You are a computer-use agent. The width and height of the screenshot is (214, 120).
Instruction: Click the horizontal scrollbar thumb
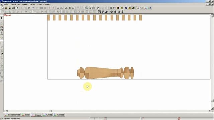click(50, 111)
